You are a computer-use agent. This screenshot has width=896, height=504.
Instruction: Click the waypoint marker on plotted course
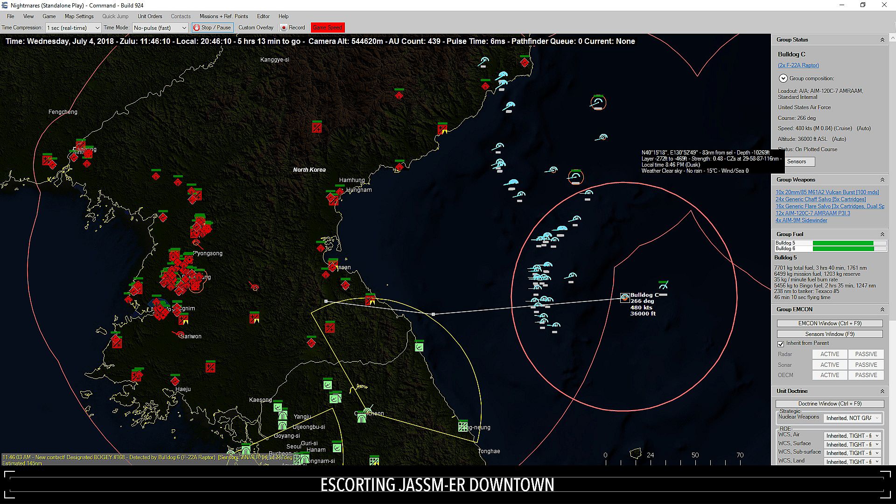pos(434,314)
